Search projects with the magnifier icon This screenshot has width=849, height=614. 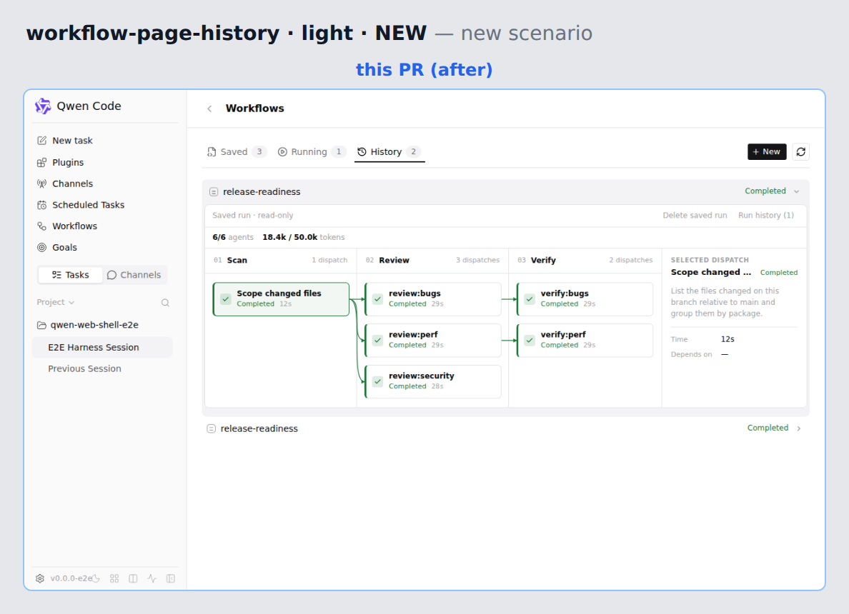pyautogui.click(x=165, y=303)
